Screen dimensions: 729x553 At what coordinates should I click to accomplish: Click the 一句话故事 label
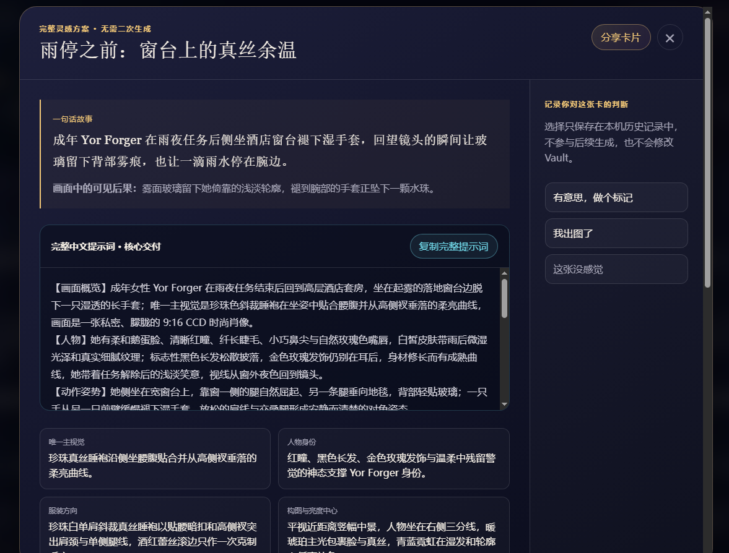(72, 119)
